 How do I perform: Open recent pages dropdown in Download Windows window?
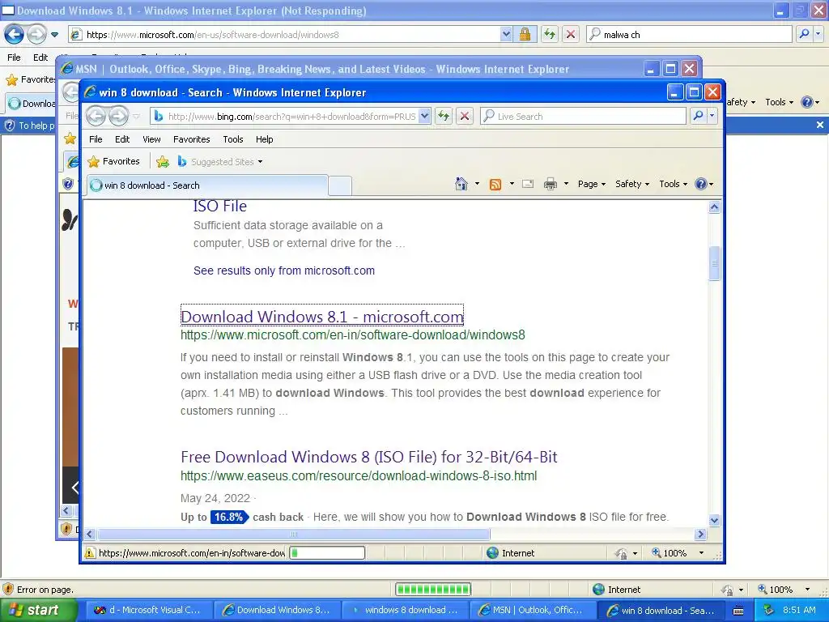(54, 35)
